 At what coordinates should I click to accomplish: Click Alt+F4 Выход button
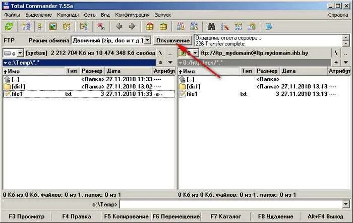(x=325, y=216)
